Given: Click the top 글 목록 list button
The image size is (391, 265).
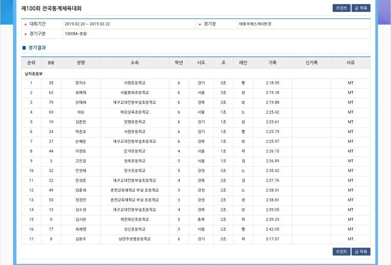Looking at the screenshot, I should 361,8.
